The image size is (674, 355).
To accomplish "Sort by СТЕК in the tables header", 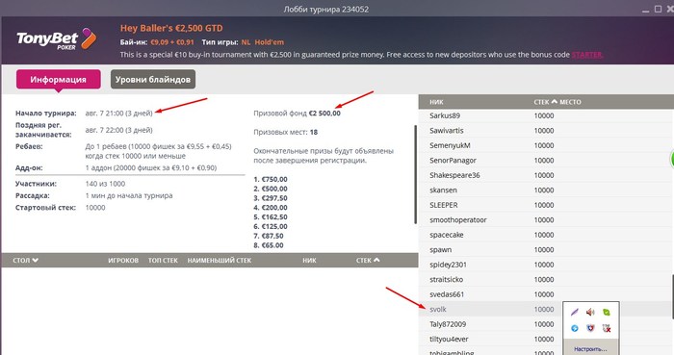I will click(368, 260).
